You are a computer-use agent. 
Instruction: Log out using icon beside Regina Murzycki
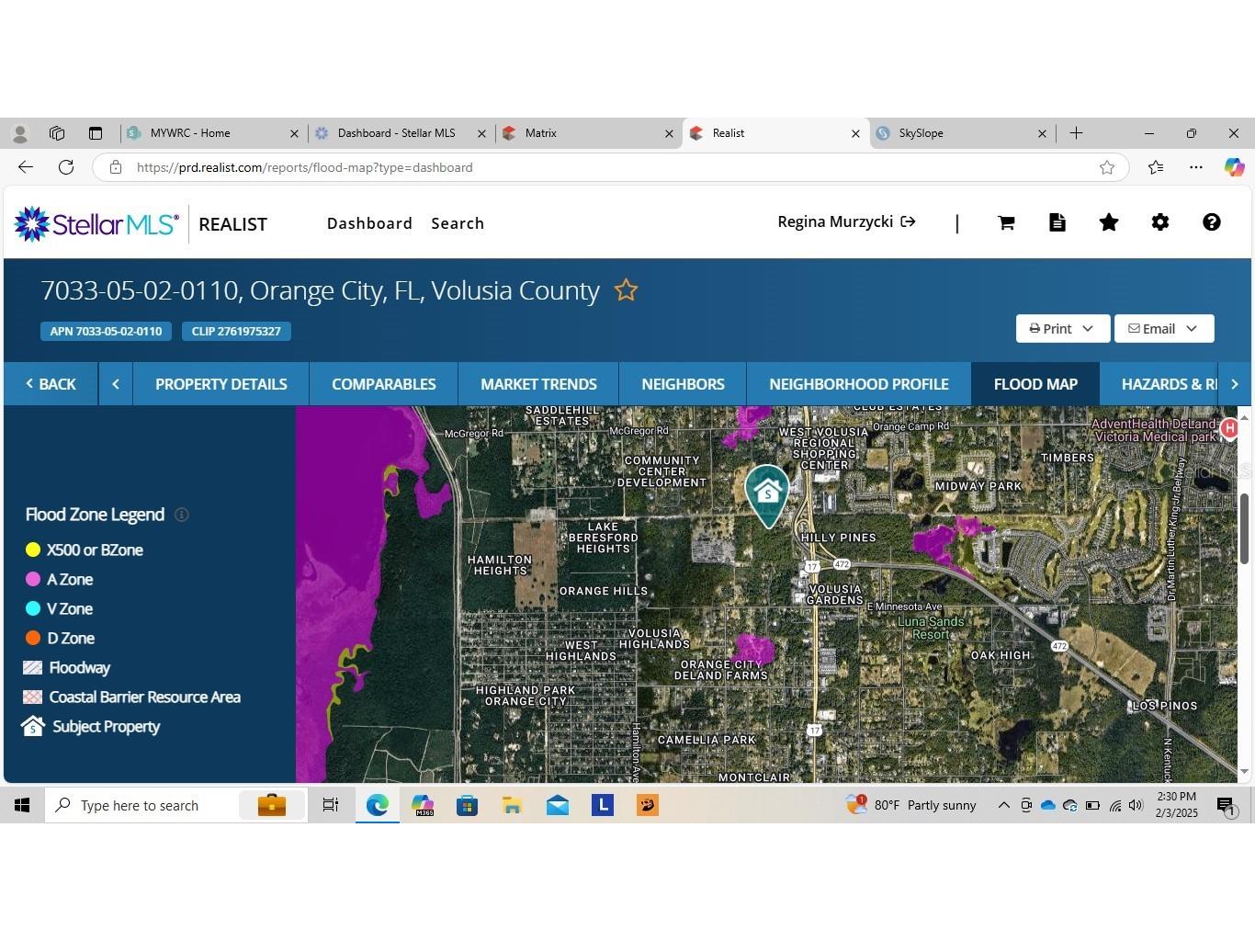[909, 221]
